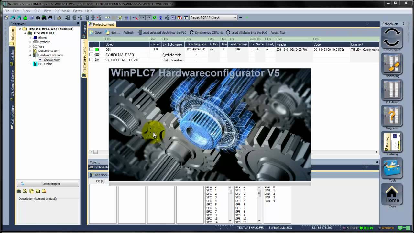Click the Refresh button
This screenshot has height=233, width=414.
pos(128,32)
